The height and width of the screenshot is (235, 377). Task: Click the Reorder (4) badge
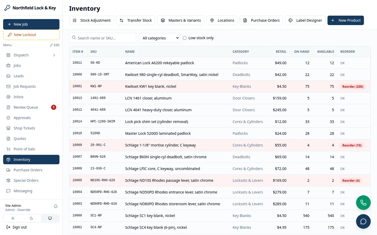coord(351,180)
